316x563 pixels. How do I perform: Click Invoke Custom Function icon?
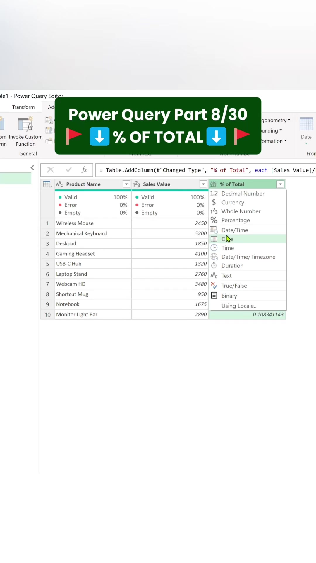[25, 124]
